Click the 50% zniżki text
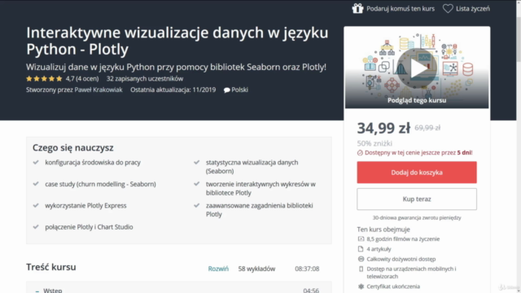Image resolution: width=521 pixels, height=293 pixels. point(374,143)
